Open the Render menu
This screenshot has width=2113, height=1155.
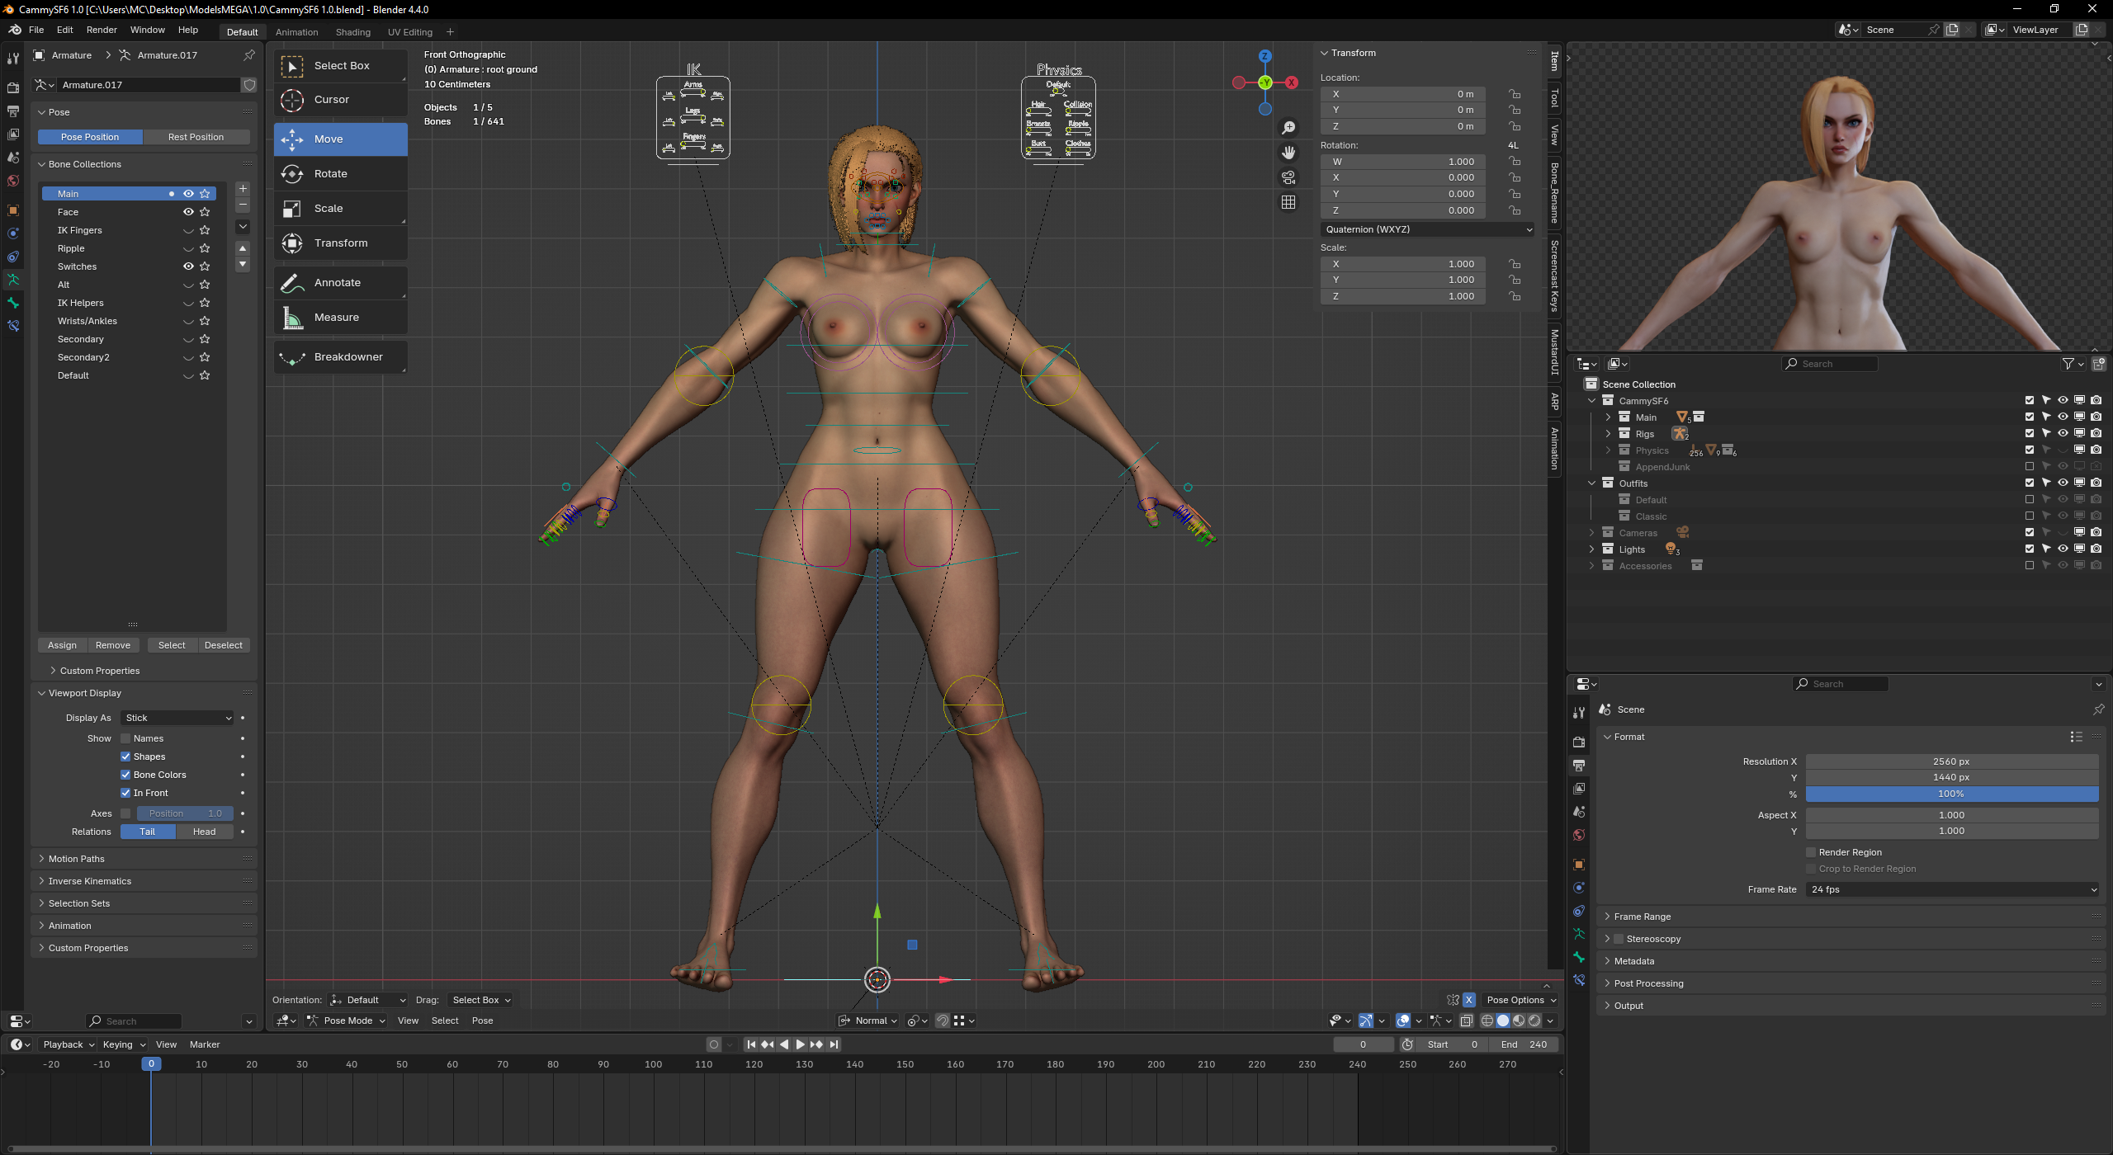pyautogui.click(x=102, y=30)
